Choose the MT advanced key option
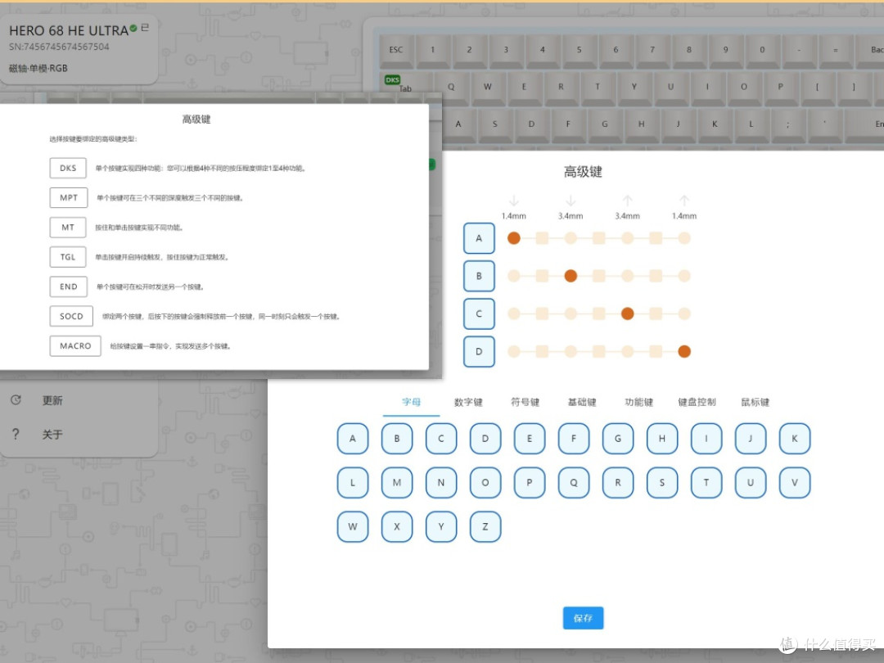The height and width of the screenshot is (663, 884). point(68,228)
